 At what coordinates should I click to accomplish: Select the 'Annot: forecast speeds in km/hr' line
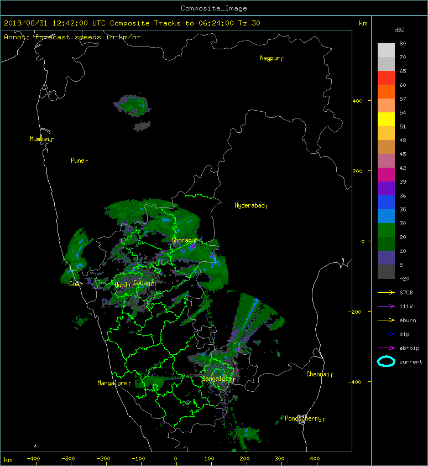pos(72,37)
